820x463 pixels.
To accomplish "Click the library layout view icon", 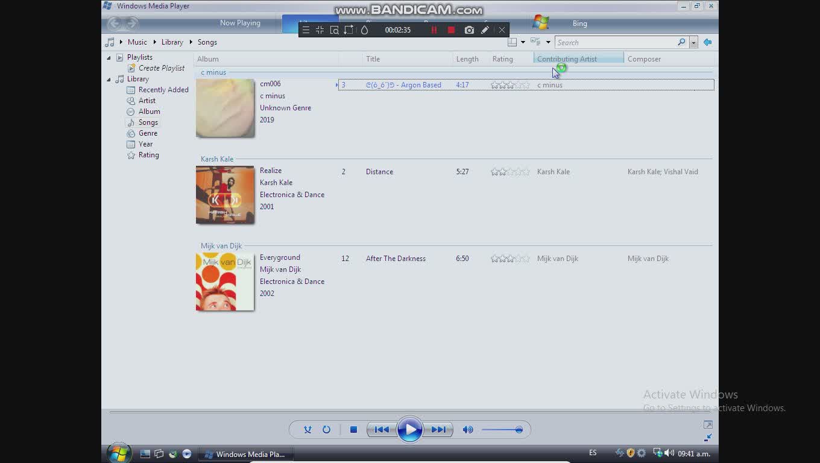I will pos(513,42).
